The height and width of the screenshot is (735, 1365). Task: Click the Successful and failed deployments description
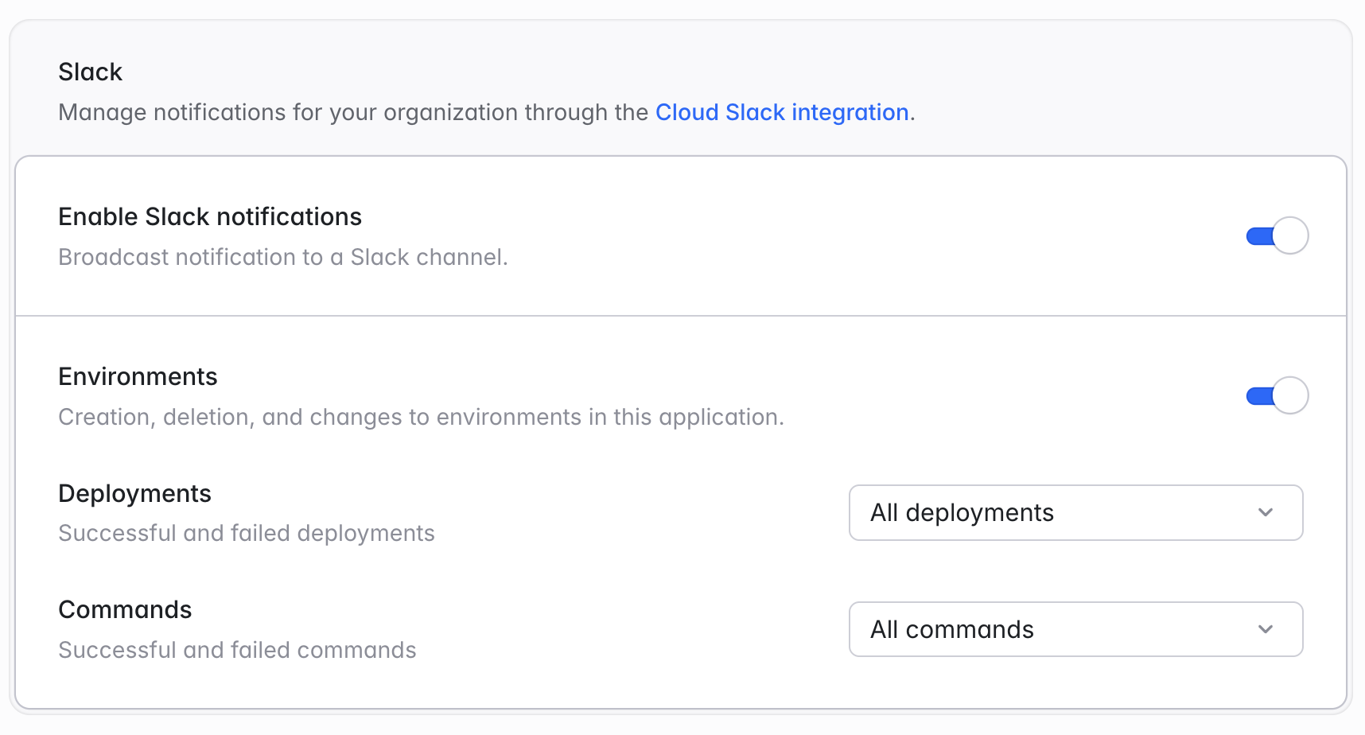pyautogui.click(x=247, y=534)
